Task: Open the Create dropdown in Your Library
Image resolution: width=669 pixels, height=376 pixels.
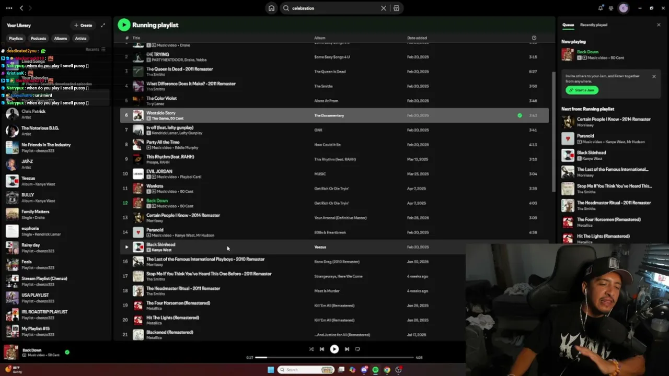Action: pyautogui.click(x=83, y=25)
